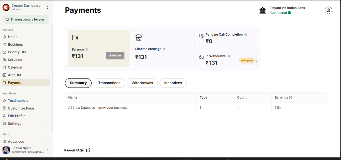This screenshot has height=160, width=341.
Task: Expand the Advanced sidebar submenu
Action: tap(47, 142)
